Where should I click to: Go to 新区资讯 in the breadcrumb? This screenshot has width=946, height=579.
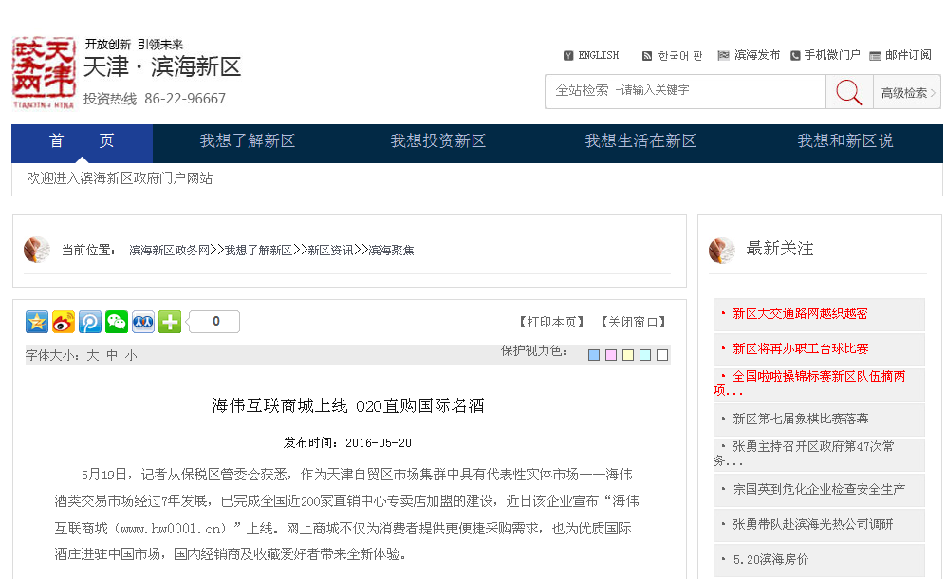click(330, 251)
